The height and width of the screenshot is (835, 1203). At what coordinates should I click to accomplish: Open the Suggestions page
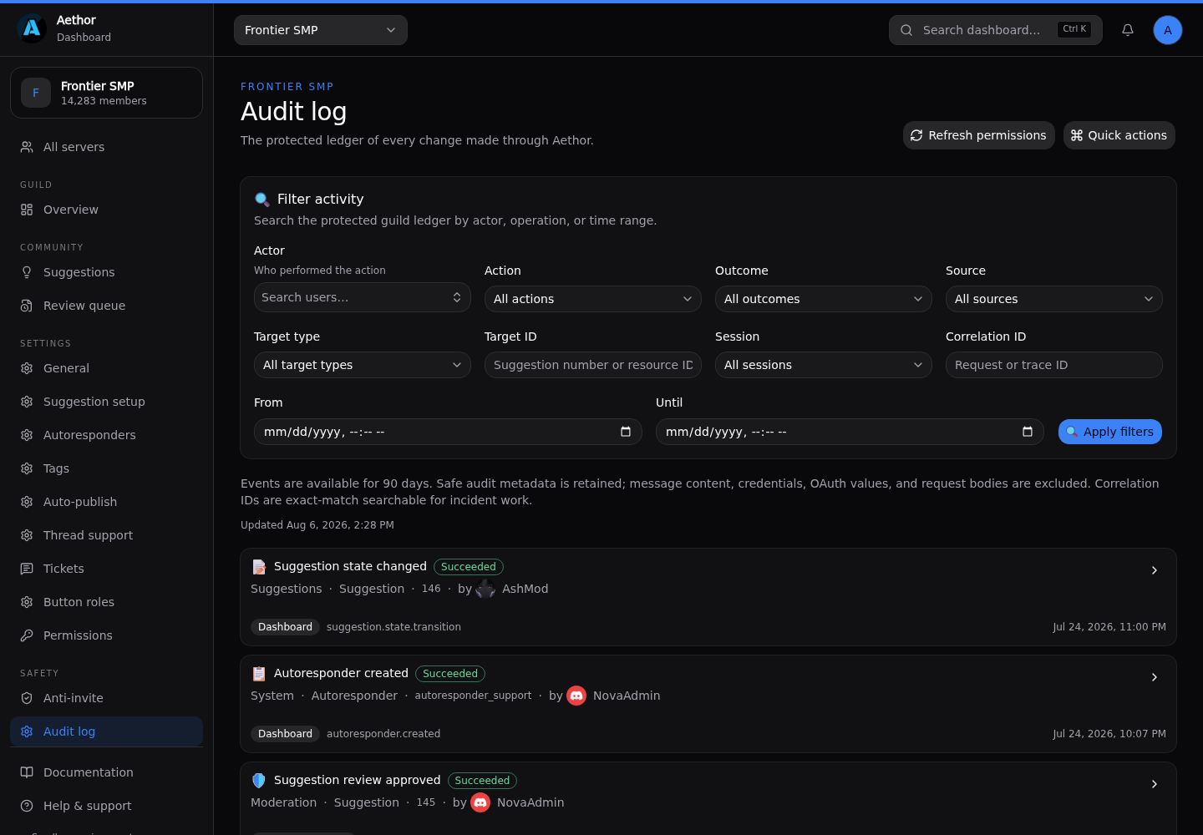pos(106,272)
